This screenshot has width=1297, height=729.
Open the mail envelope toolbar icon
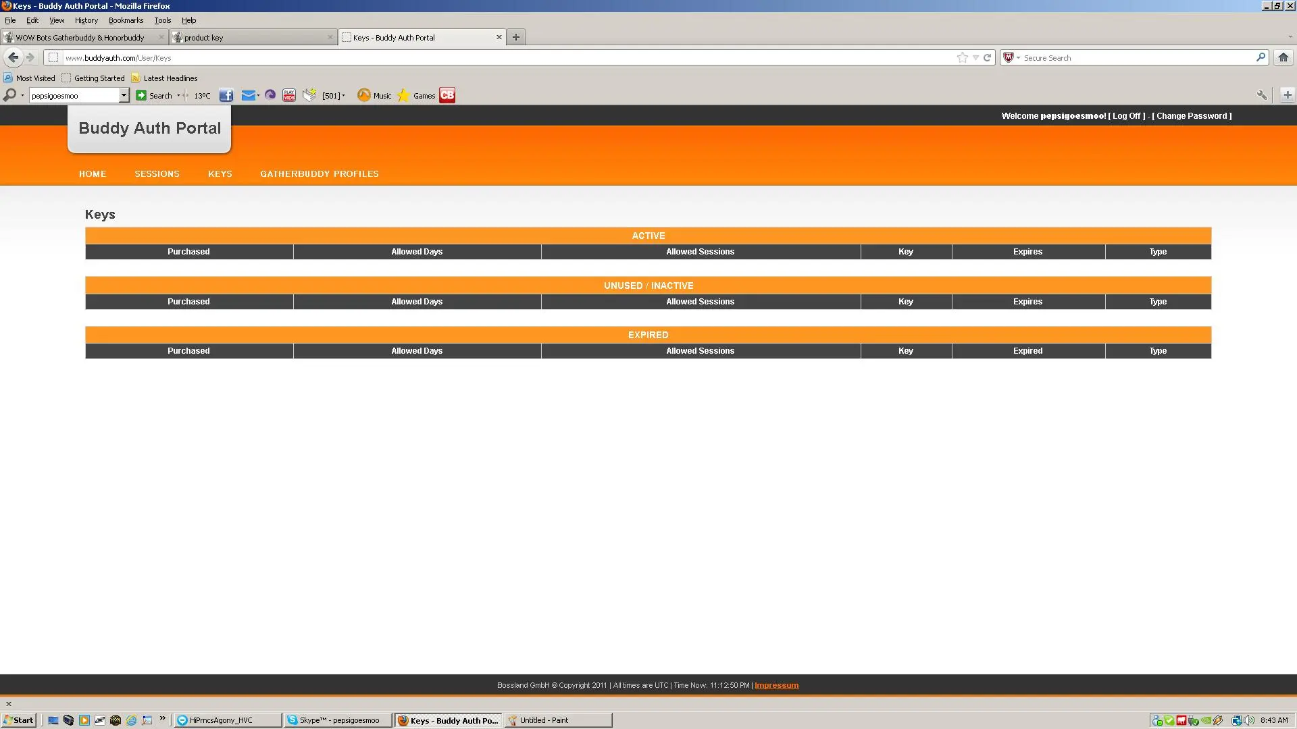pyautogui.click(x=248, y=95)
